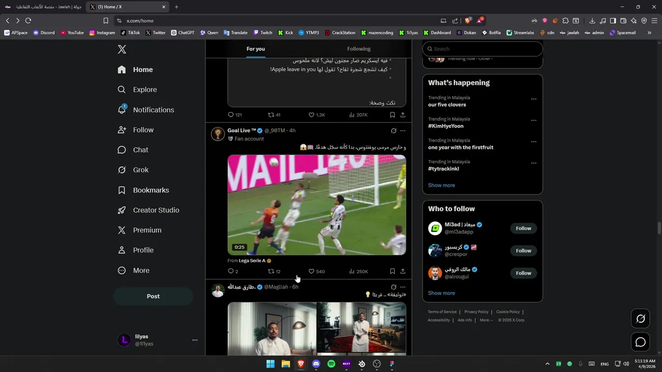Repost the Goal Live post

pos(274,271)
